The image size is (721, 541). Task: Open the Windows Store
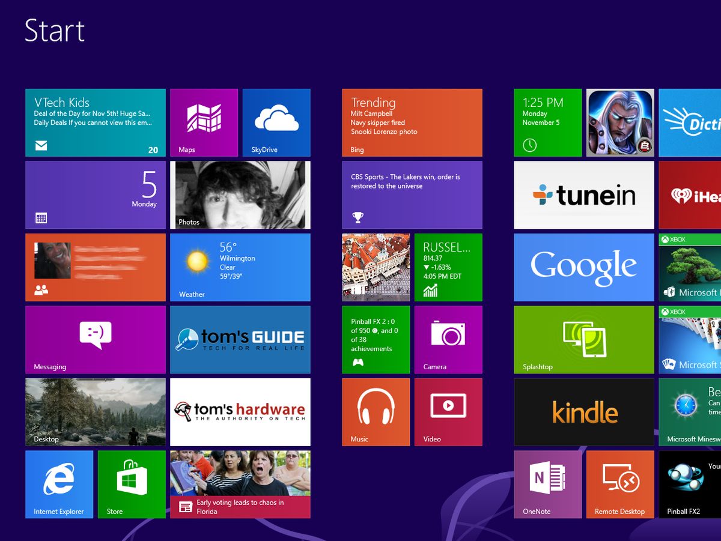pos(132,484)
